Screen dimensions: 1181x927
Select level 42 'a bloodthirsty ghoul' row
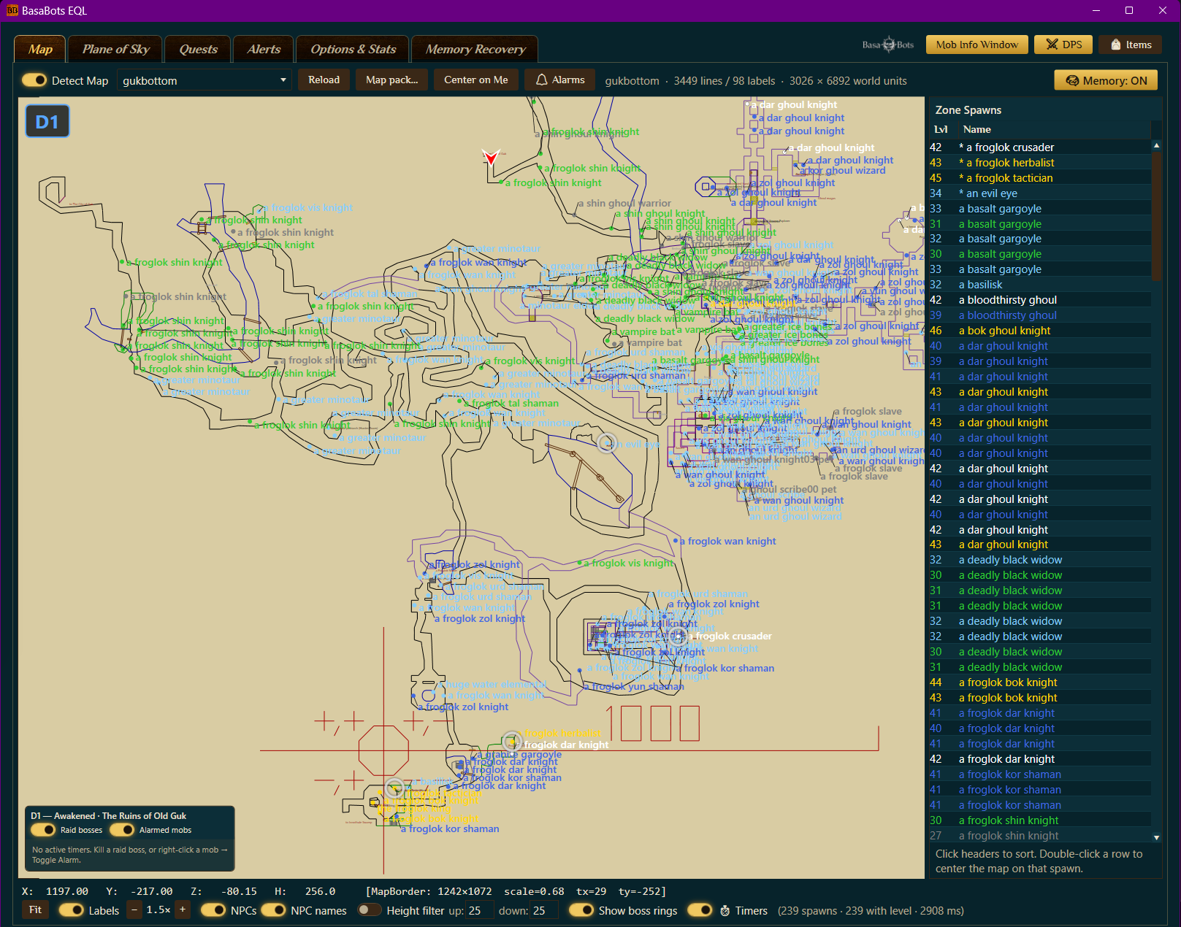click(1040, 300)
